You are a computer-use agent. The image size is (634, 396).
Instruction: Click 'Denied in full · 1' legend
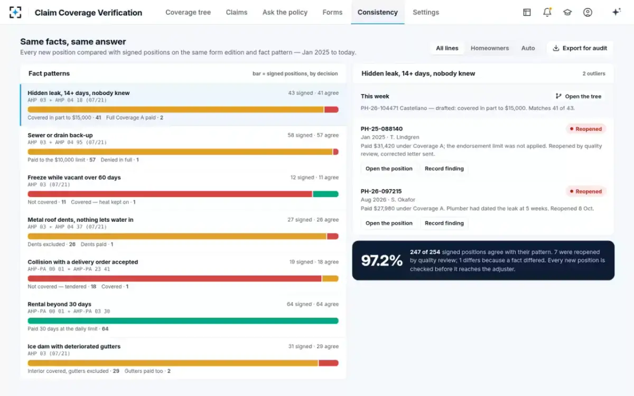(120, 160)
